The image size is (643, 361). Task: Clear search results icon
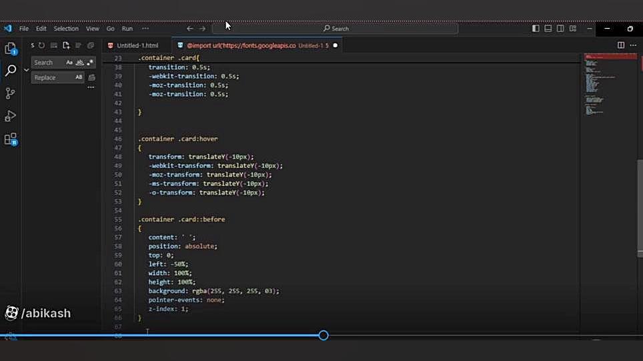point(54,45)
